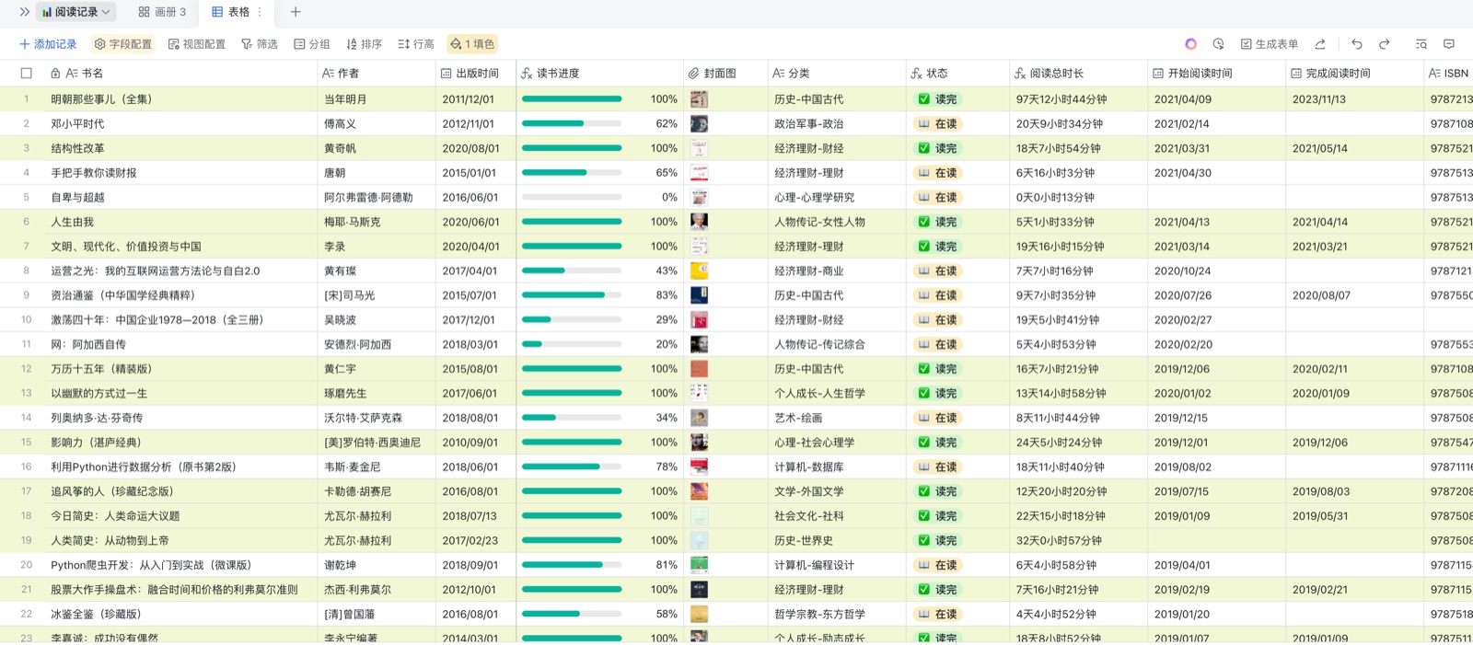Click the 读完 status tag of 结构性改革
The height and width of the screenshot is (645, 1473).
click(x=937, y=148)
